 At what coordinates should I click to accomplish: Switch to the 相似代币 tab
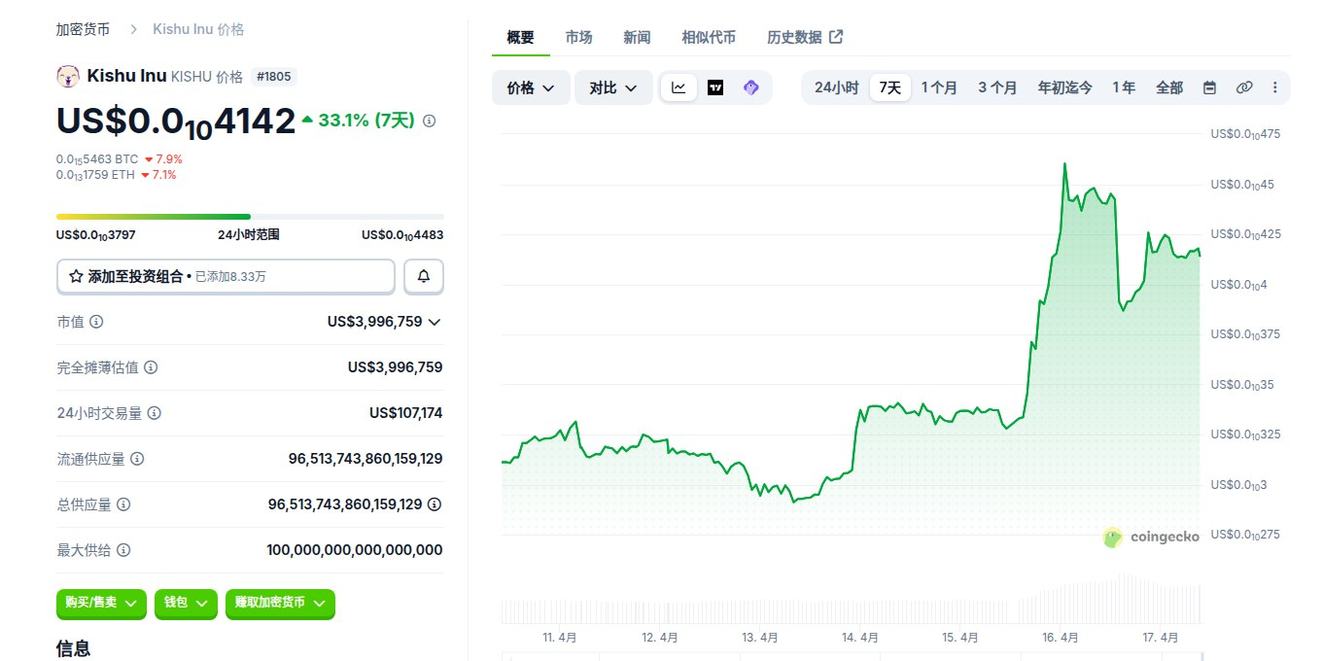click(709, 37)
